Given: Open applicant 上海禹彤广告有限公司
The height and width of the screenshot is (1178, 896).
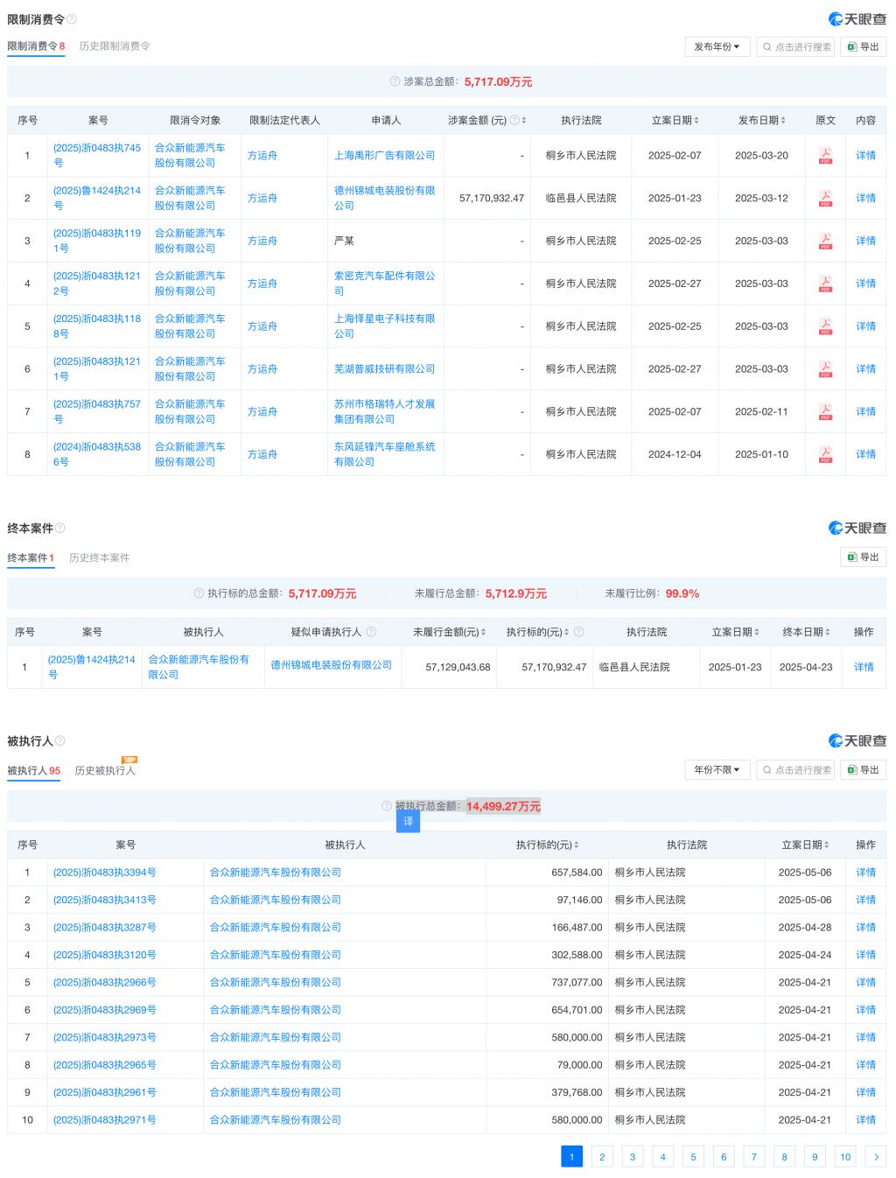Looking at the screenshot, I should tap(384, 156).
